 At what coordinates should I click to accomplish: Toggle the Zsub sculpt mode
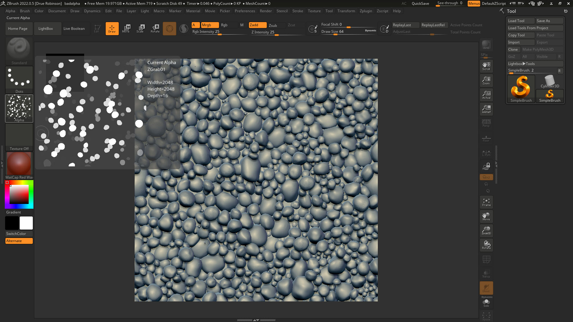tap(273, 25)
